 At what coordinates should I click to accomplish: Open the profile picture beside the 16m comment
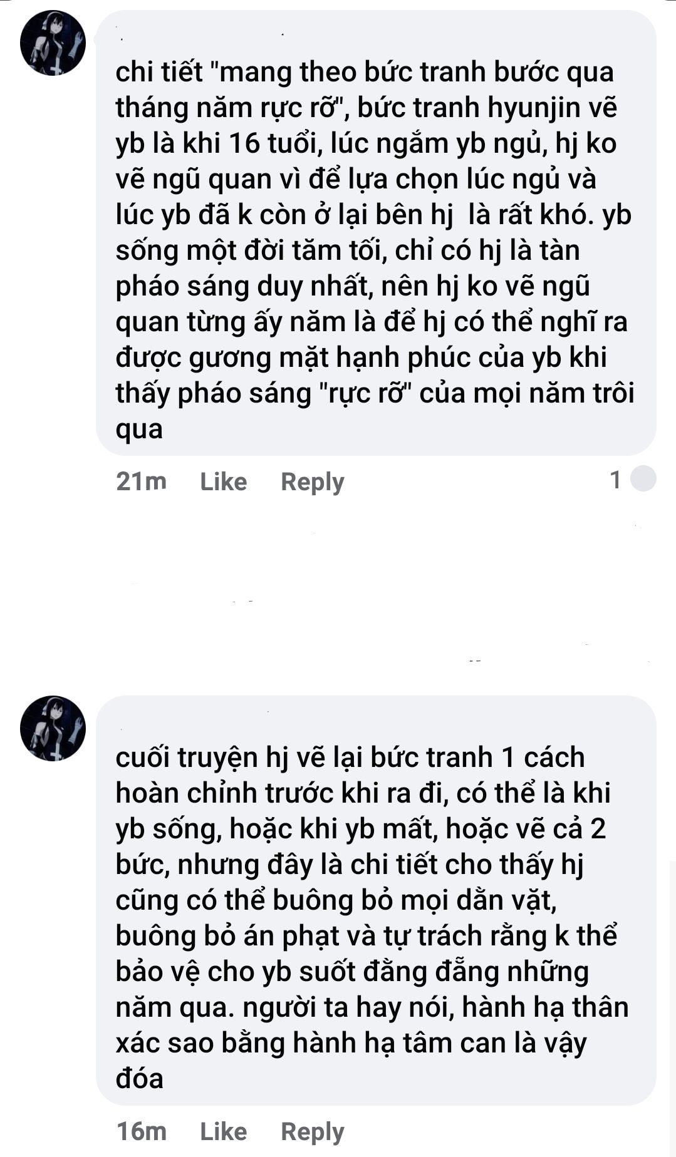[x=53, y=729]
